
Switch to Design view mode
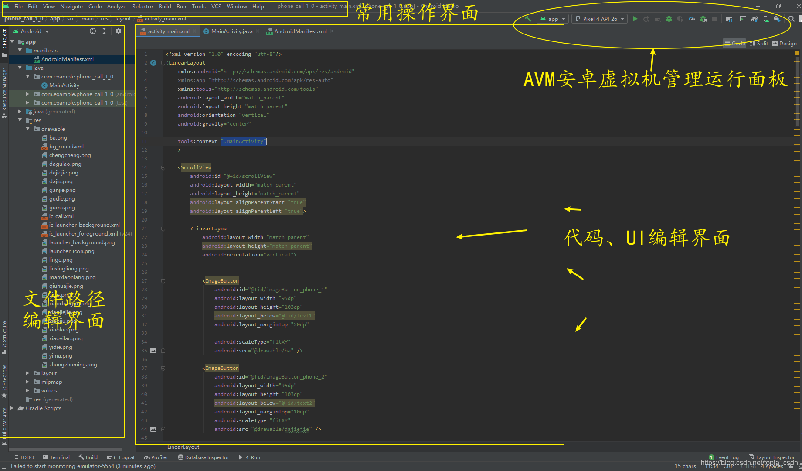click(x=784, y=43)
